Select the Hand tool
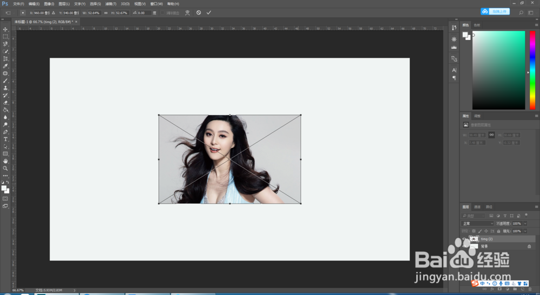 pos(5,162)
